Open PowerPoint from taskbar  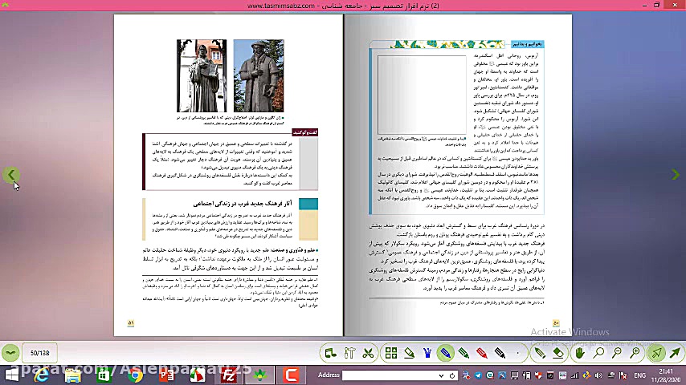coord(167,375)
